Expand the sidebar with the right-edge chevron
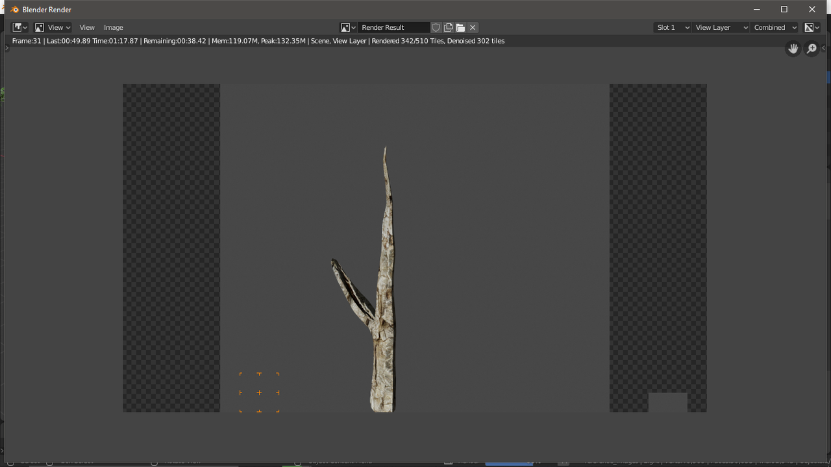Image resolution: width=831 pixels, height=467 pixels. [823, 47]
